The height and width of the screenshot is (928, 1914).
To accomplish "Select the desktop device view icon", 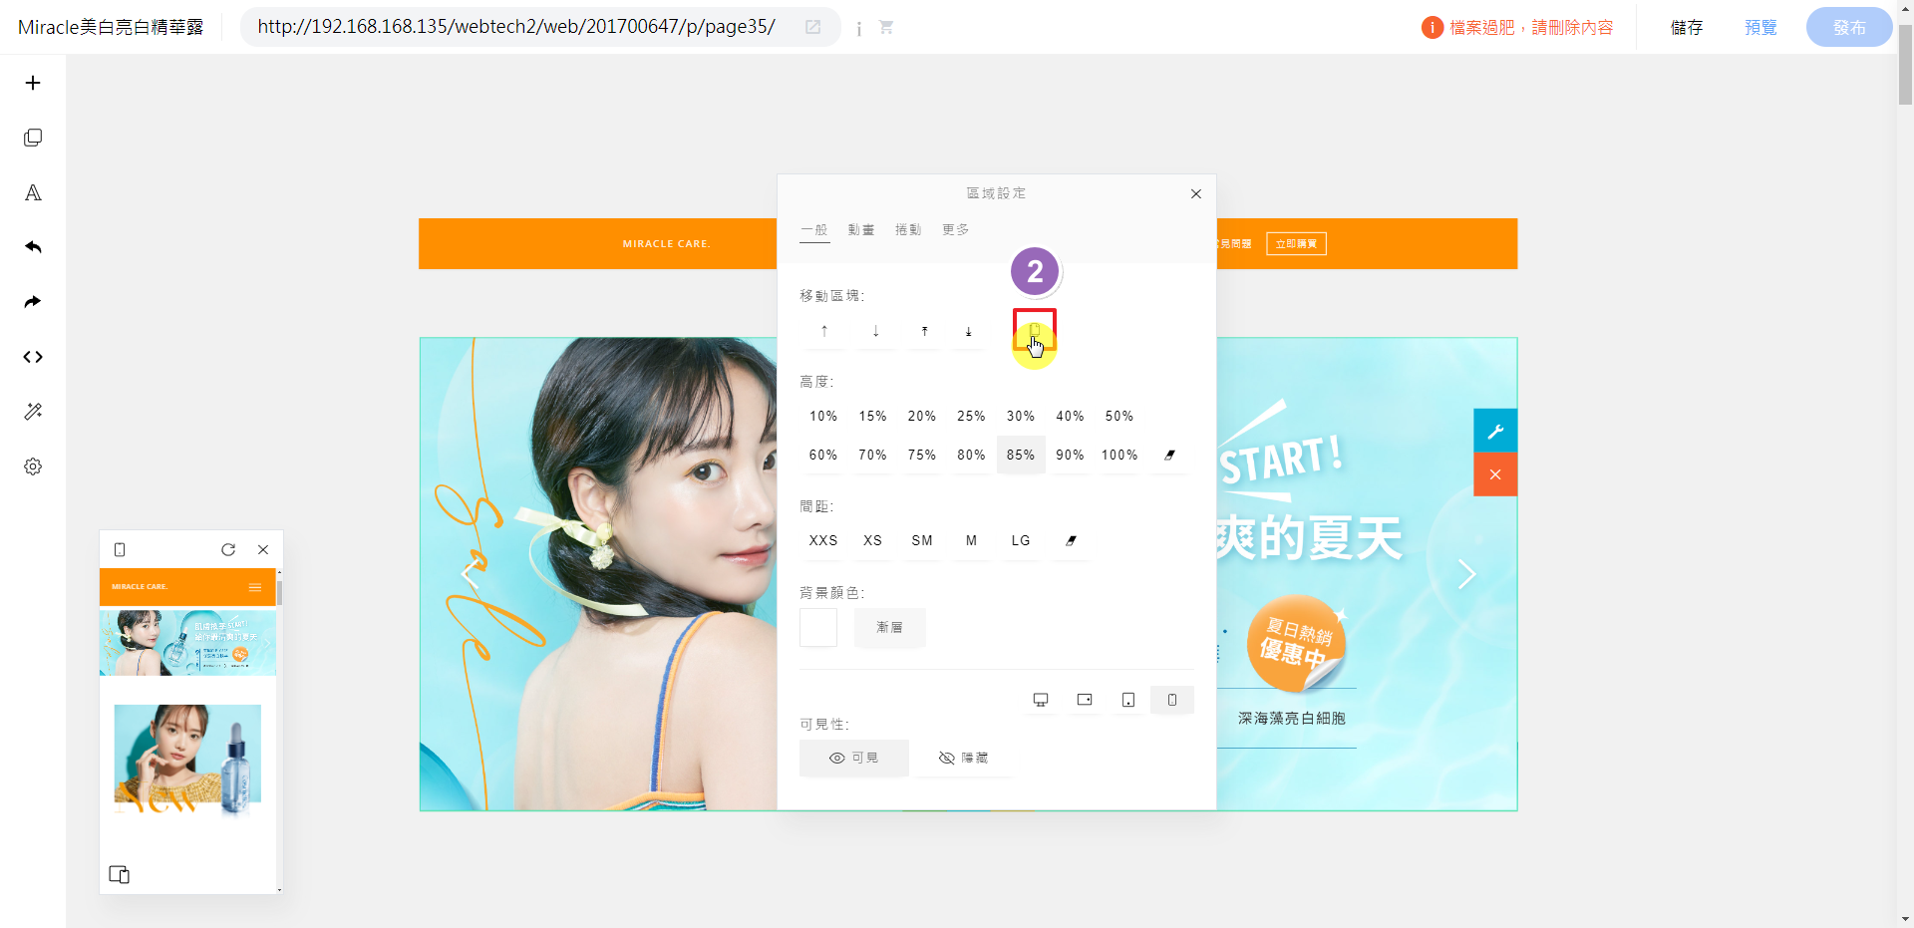I will pyautogui.click(x=1040, y=700).
